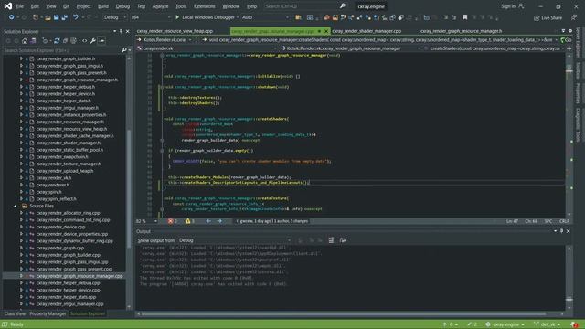The image size is (585, 329).
Task: Switch to cxray_render_graph_resource_manager.h tab
Action: pyautogui.click(x=461, y=31)
